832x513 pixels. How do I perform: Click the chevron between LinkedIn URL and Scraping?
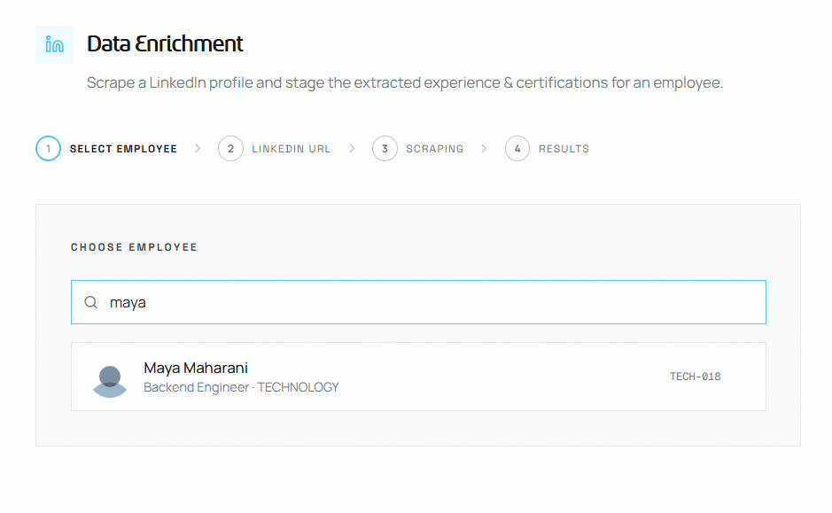[x=352, y=149]
